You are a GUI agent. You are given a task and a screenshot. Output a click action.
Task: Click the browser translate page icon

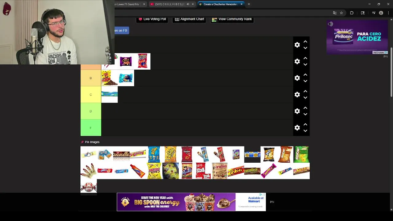pos(335,13)
